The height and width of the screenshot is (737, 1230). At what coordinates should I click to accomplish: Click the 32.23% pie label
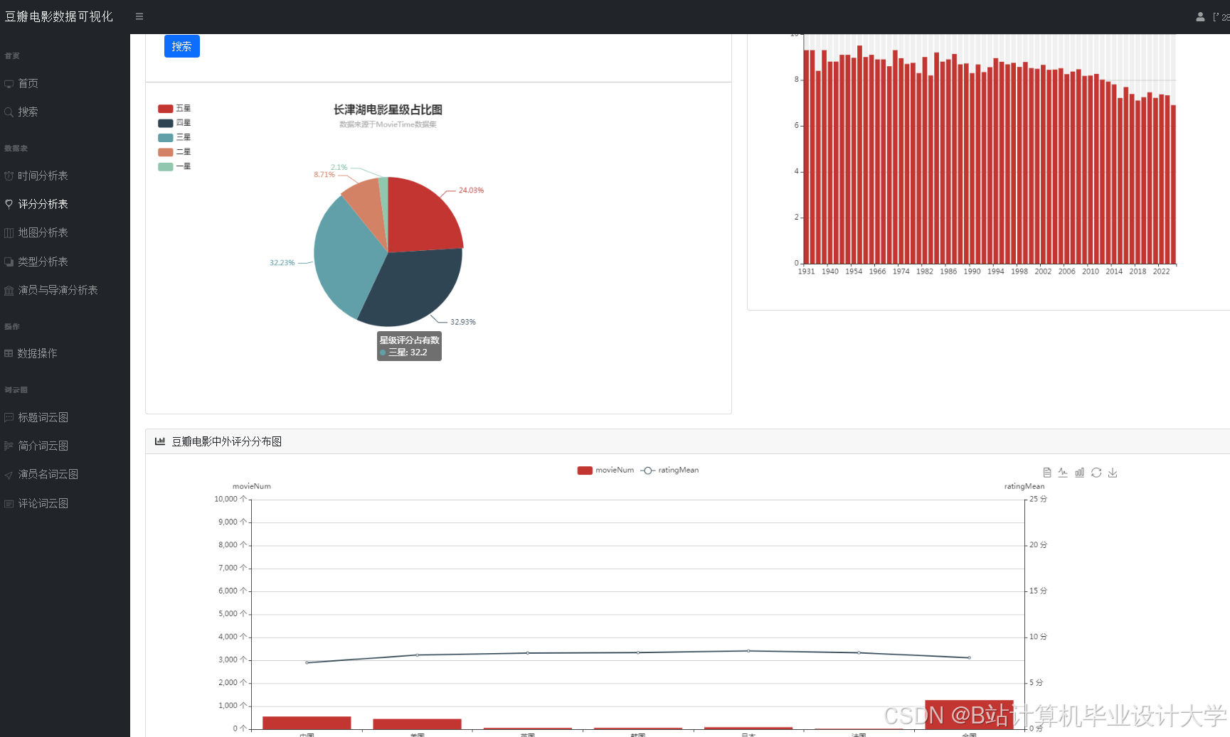282,263
